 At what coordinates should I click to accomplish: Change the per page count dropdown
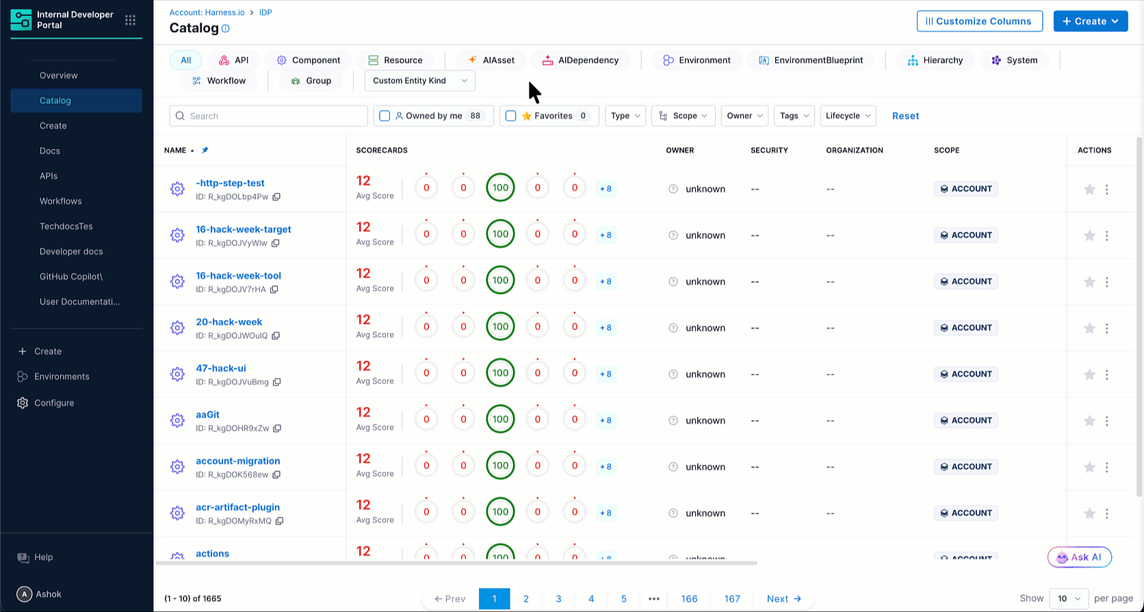[x=1069, y=598]
